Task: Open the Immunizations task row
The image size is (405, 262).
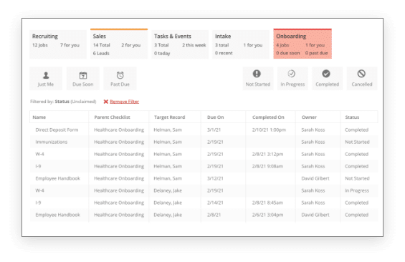Action: (x=204, y=142)
